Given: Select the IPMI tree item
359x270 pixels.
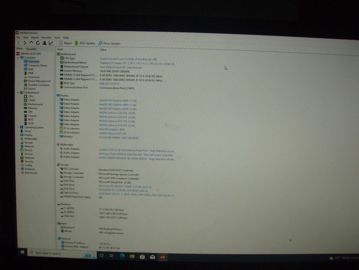Looking at the screenshot, I should [x=31, y=73].
